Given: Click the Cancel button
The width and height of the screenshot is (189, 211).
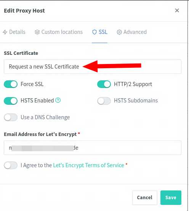Looking at the screenshot, I should coord(145,198).
